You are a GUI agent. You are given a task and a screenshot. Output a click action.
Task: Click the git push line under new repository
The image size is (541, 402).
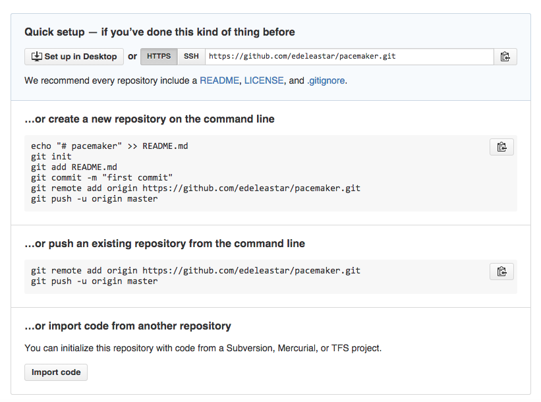(x=94, y=199)
